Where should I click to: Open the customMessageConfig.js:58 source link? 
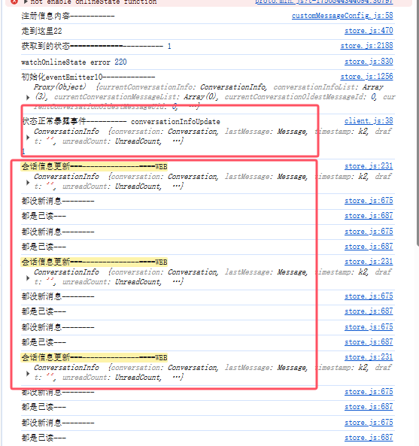(342, 16)
